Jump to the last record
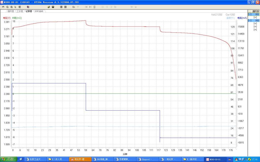260x162 pixels. [90, 7]
